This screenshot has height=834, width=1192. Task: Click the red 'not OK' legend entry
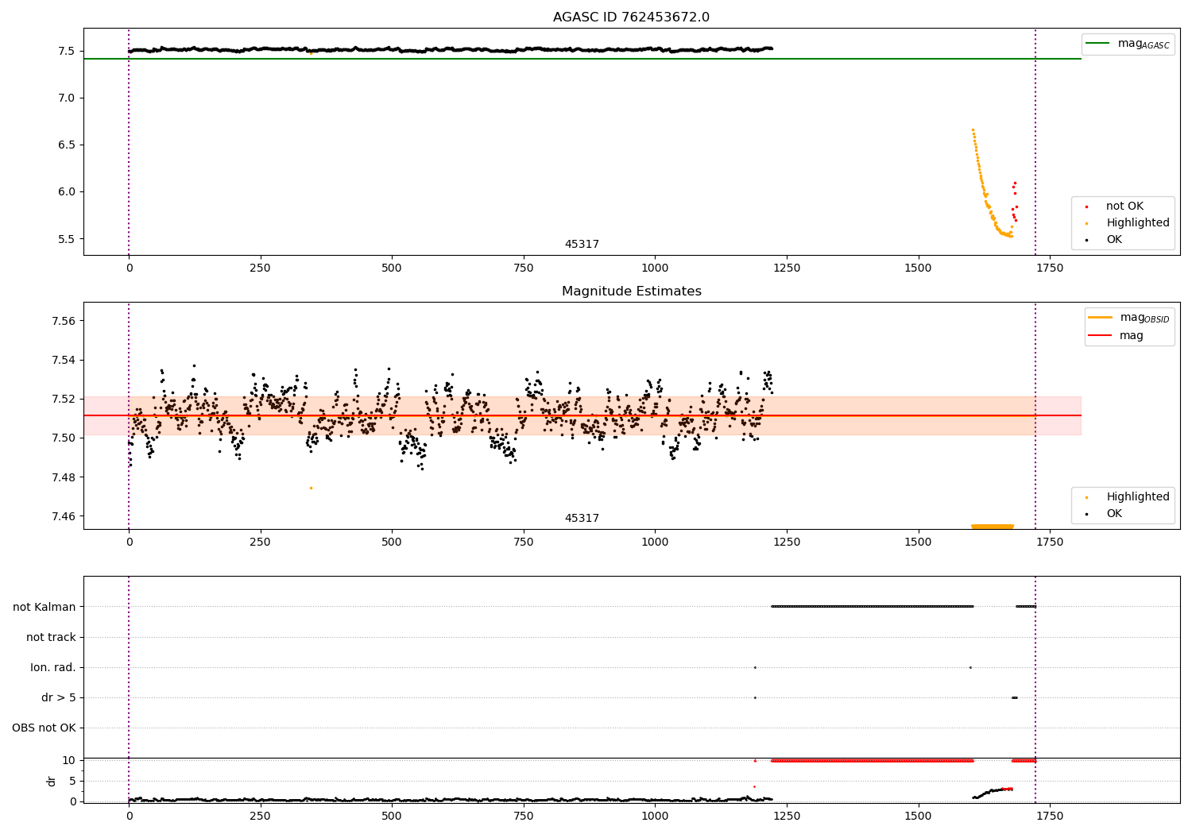pyautogui.click(x=1115, y=206)
